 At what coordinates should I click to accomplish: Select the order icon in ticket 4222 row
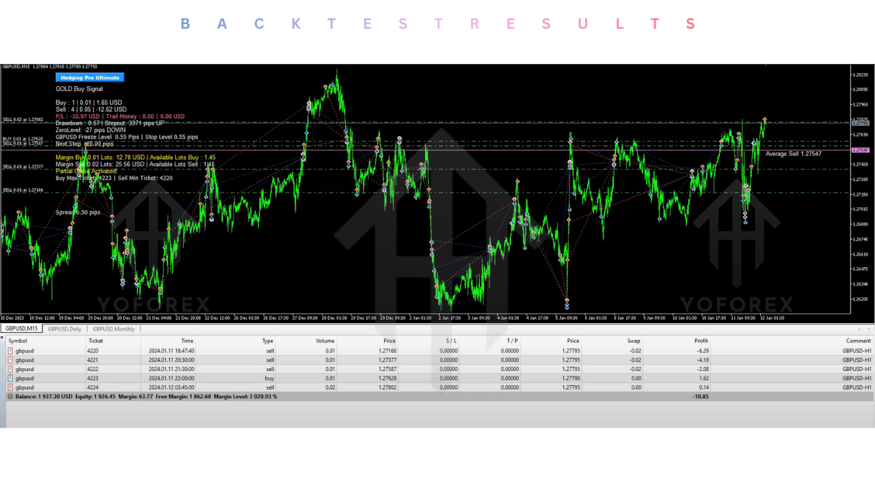click(x=10, y=369)
